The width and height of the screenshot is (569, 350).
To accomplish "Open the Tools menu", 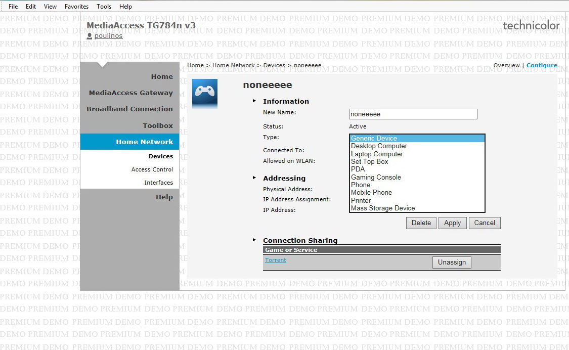I will point(104,7).
